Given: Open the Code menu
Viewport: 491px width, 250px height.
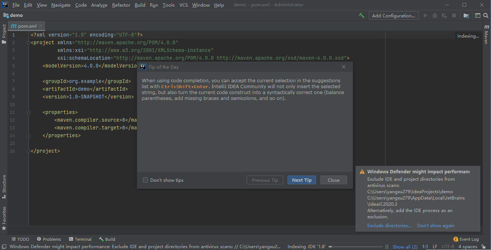Looking at the screenshot, I should click(x=81, y=5).
